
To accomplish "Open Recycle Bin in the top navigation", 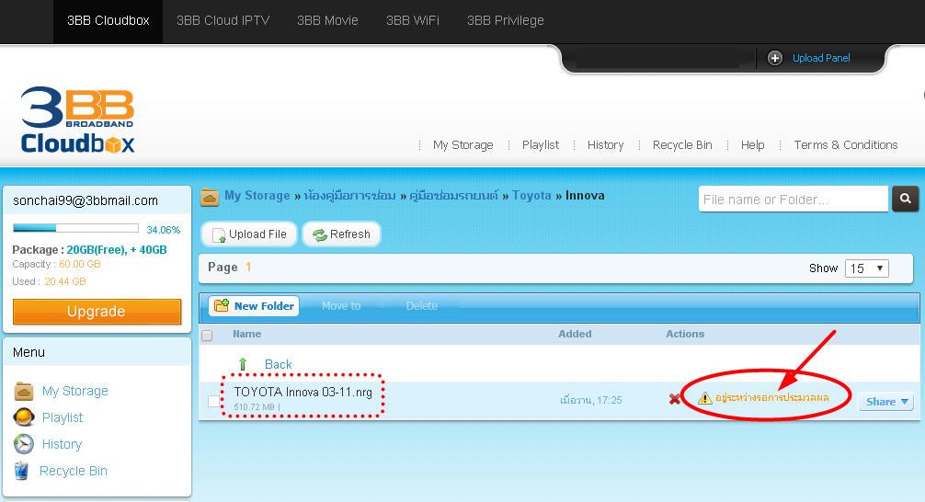I will point(682,144).
